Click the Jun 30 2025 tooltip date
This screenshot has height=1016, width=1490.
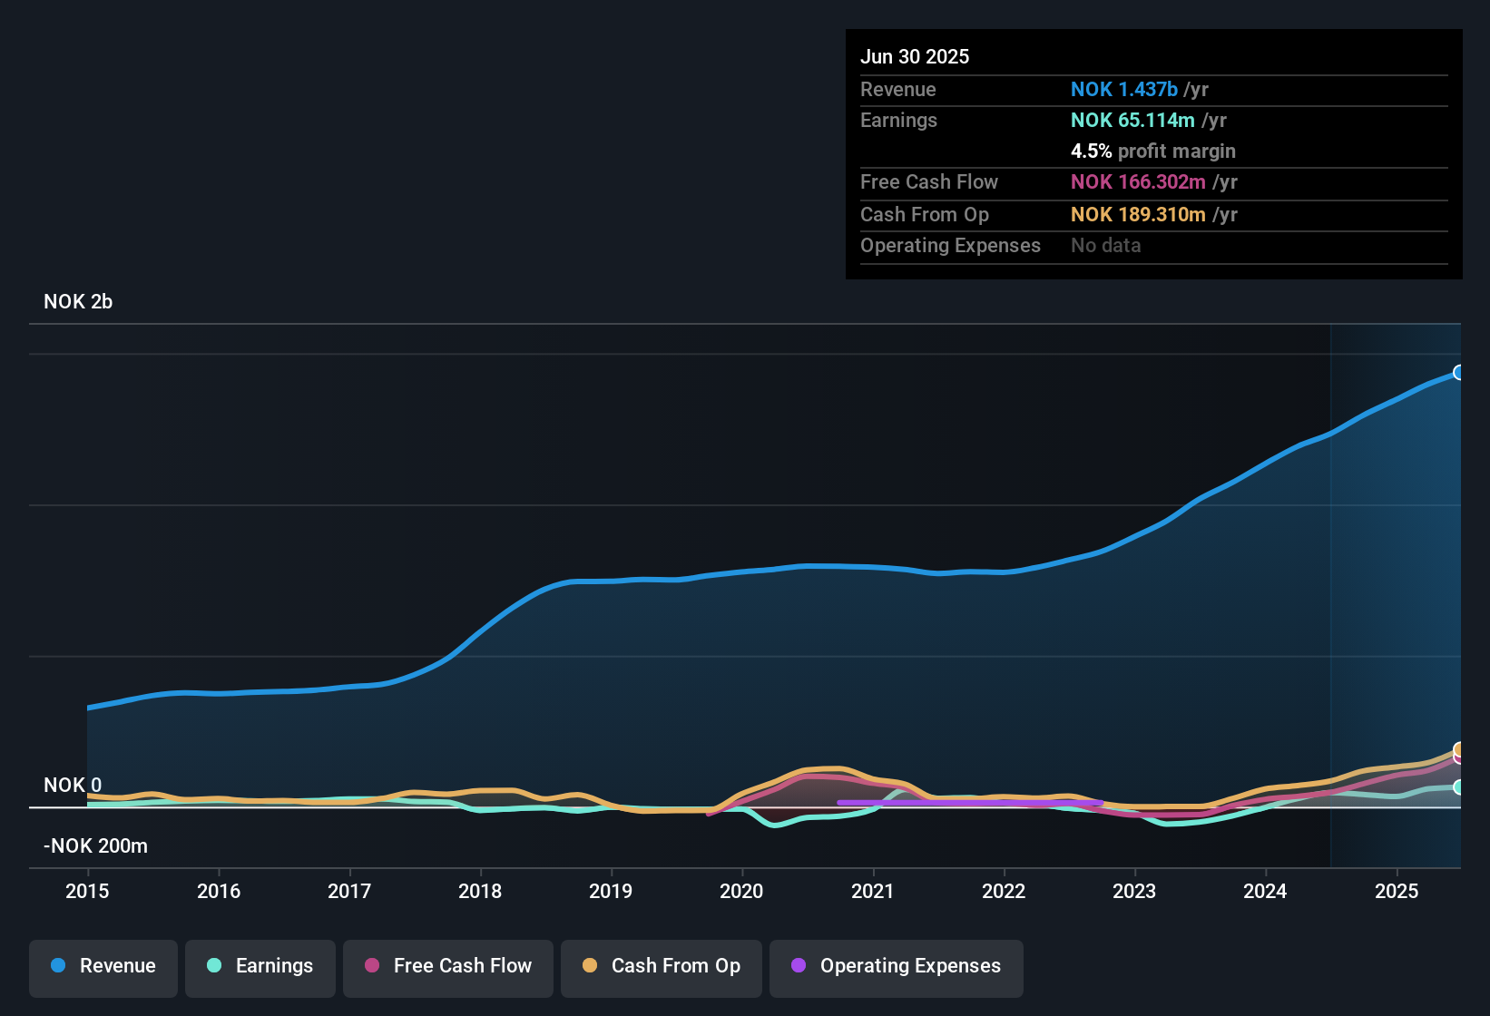[915, 56]
